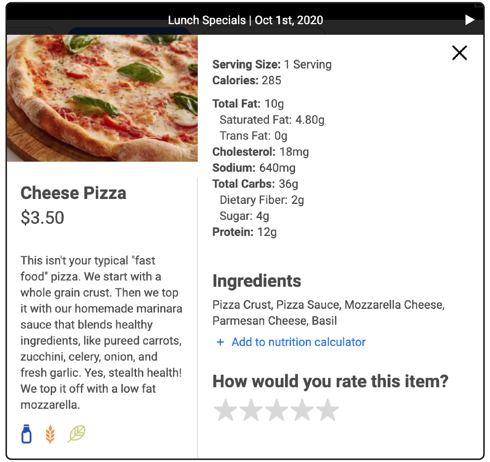Screen dimensions: 490x462
Task: Click the orange wheat allergen icon
Action: pos(50,434)
